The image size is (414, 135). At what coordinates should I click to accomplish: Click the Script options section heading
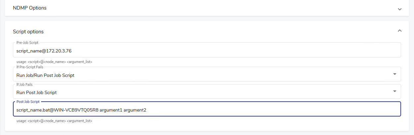(x=28, y=32)
